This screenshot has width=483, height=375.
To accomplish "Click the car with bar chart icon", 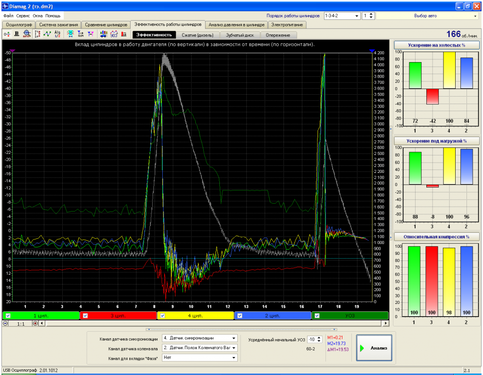I will tap(103, 34).
